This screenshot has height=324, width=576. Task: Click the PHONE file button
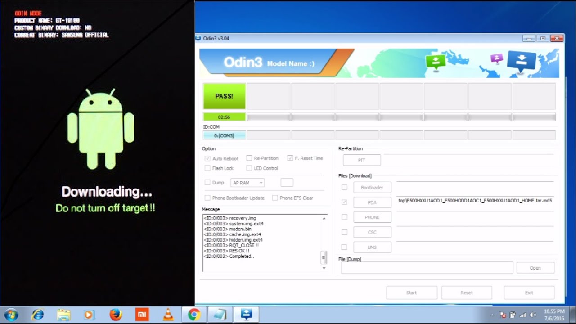[x=372, y=217]
